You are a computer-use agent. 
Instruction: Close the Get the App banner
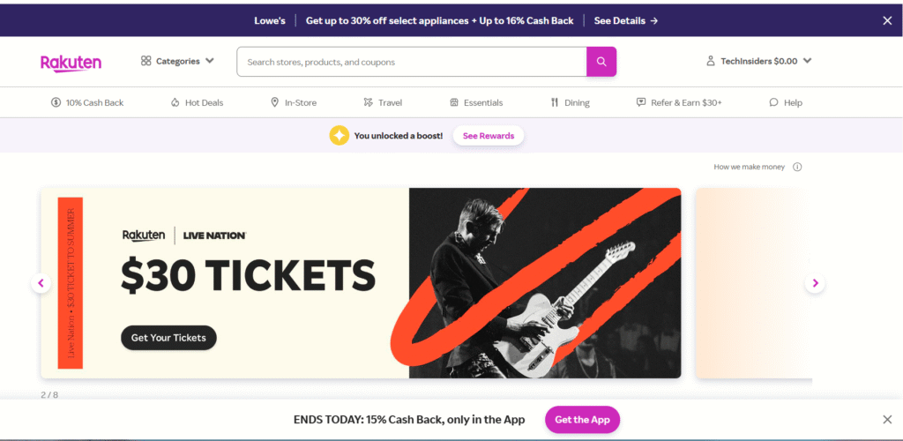[x=887, y=420]
